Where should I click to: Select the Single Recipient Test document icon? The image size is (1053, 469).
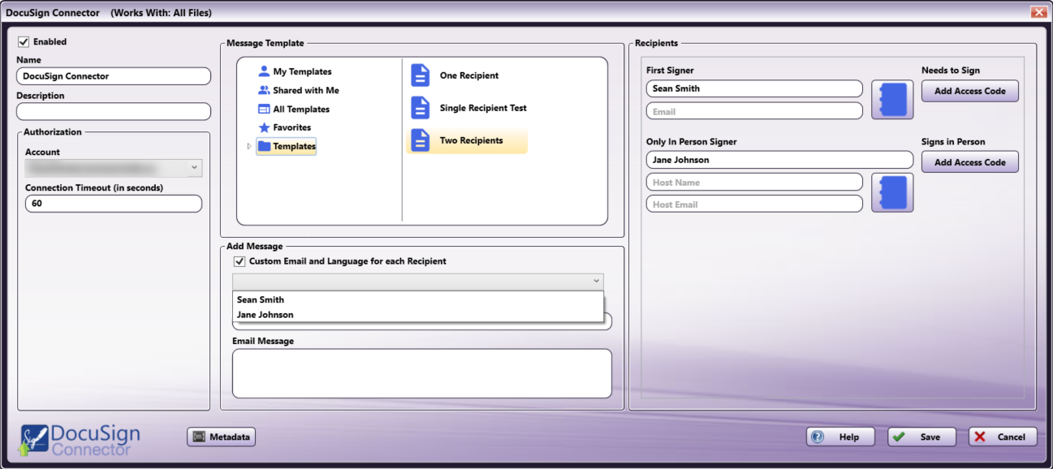tap(420, 108)
